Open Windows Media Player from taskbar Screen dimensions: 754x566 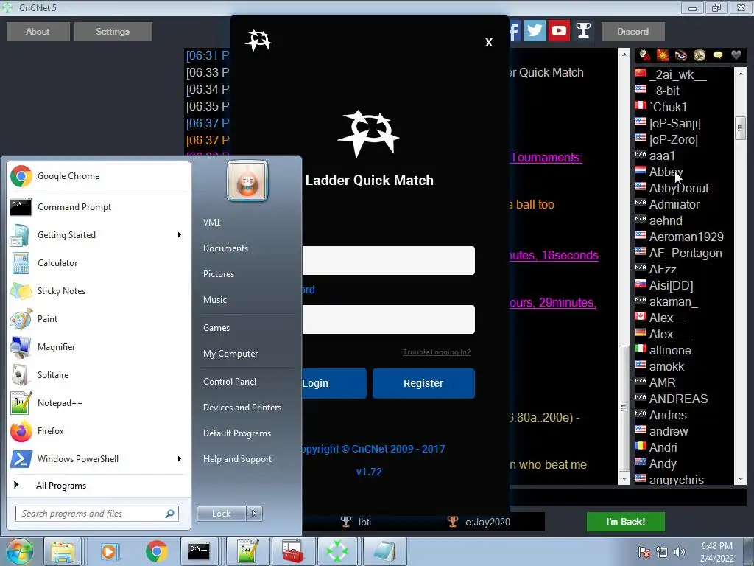click(109, 551)
